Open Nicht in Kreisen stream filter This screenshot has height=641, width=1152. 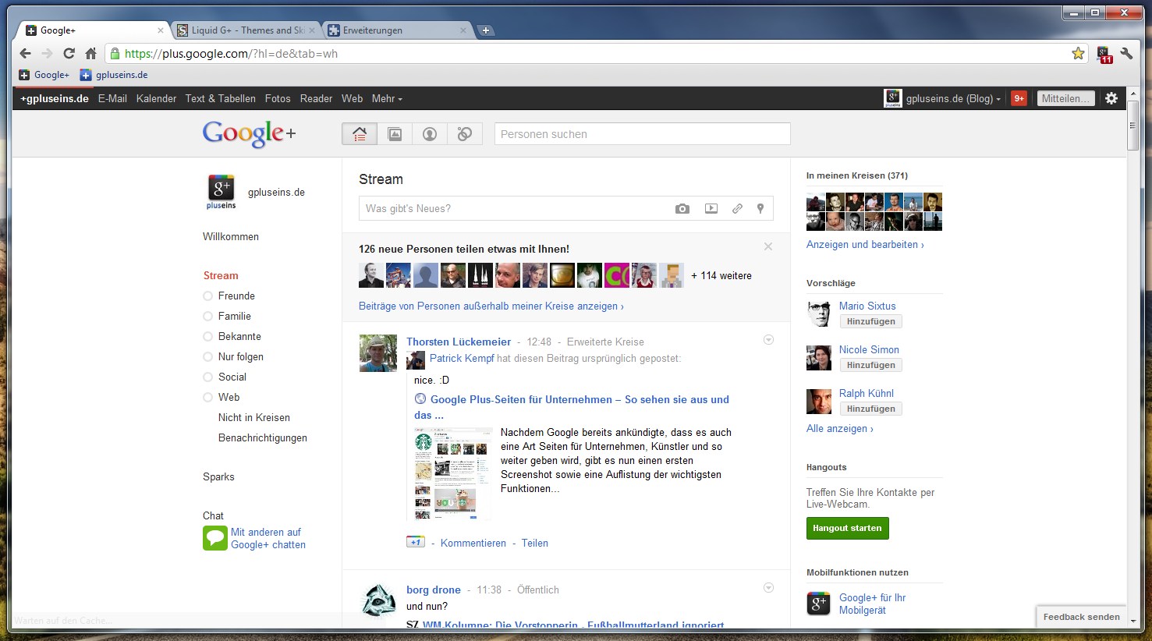pyautogui.click(x=254, y=417)
